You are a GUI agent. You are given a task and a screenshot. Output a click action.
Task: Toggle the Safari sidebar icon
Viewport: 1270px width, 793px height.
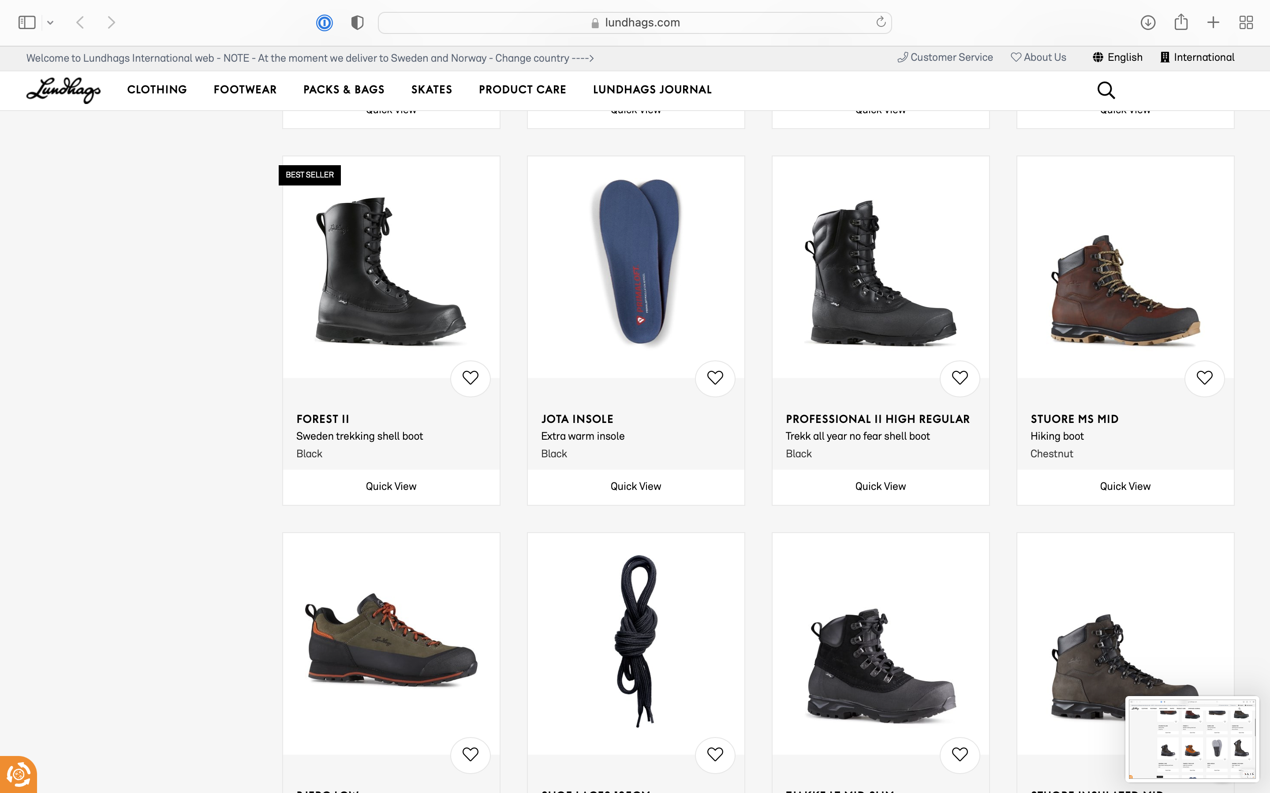(x=27, y=22)
